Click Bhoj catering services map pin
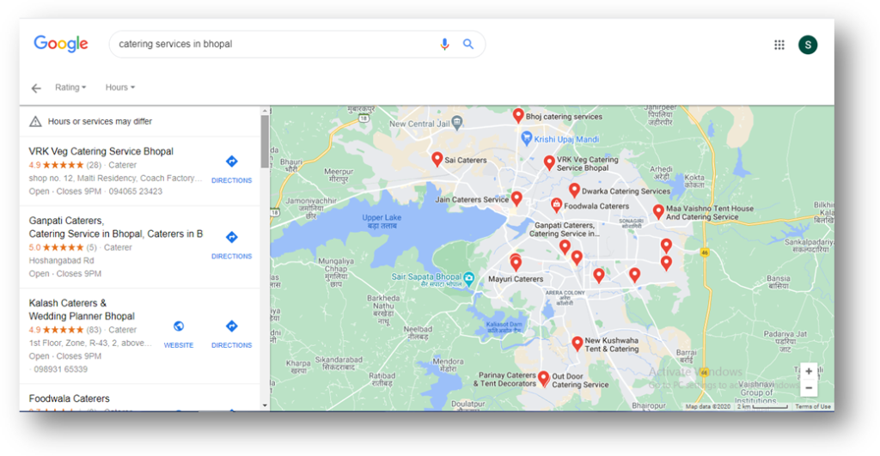The image size is (880, 456). 518,116
